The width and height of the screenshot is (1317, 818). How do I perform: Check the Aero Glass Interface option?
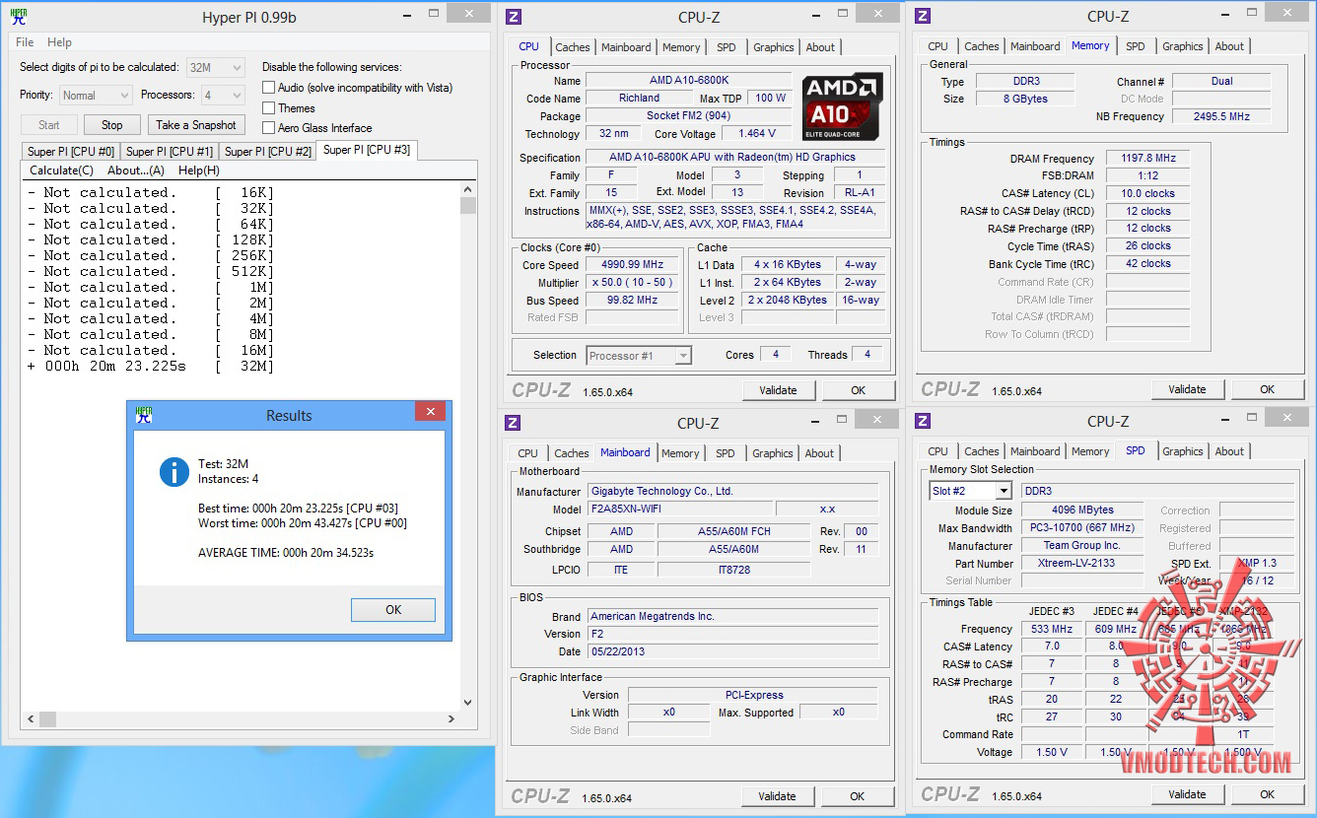click(x=268, y=128)
